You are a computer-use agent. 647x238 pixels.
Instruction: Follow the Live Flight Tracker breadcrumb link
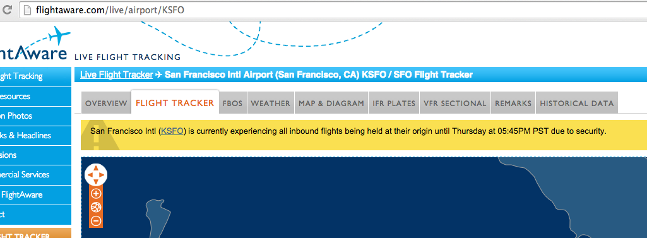point(116,74)
